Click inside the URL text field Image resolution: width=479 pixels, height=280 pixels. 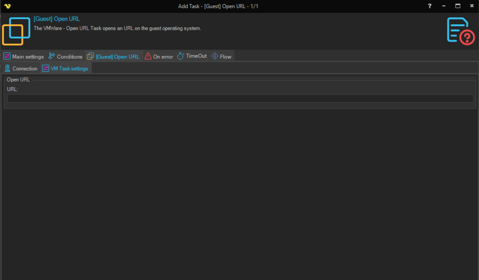[240, 98]
